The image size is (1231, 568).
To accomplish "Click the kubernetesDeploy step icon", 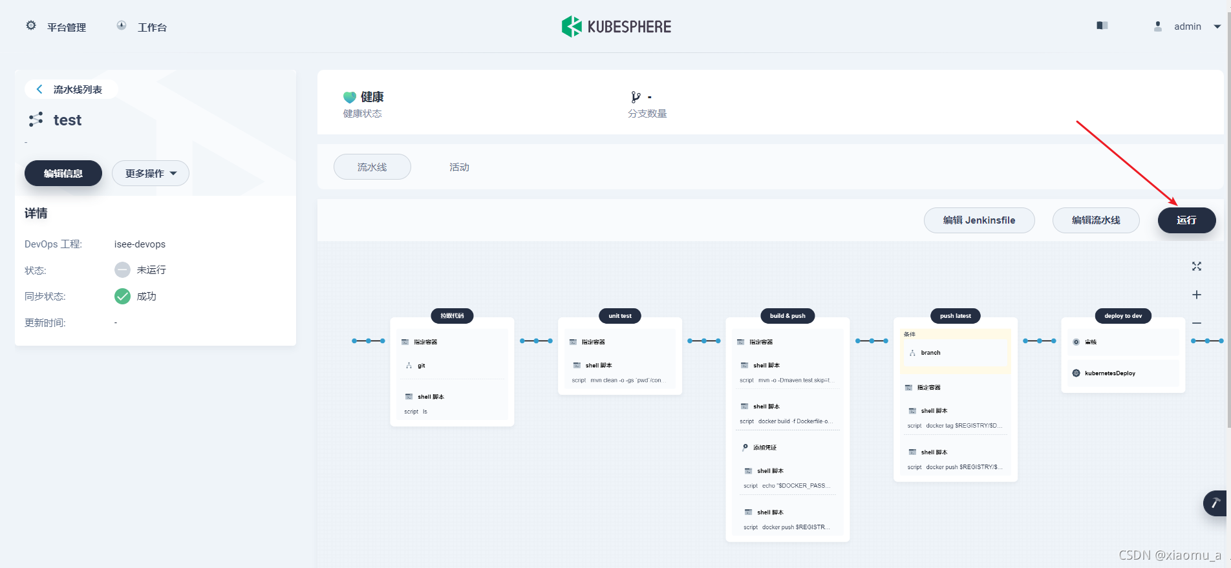I will (x=1076, y=373).
